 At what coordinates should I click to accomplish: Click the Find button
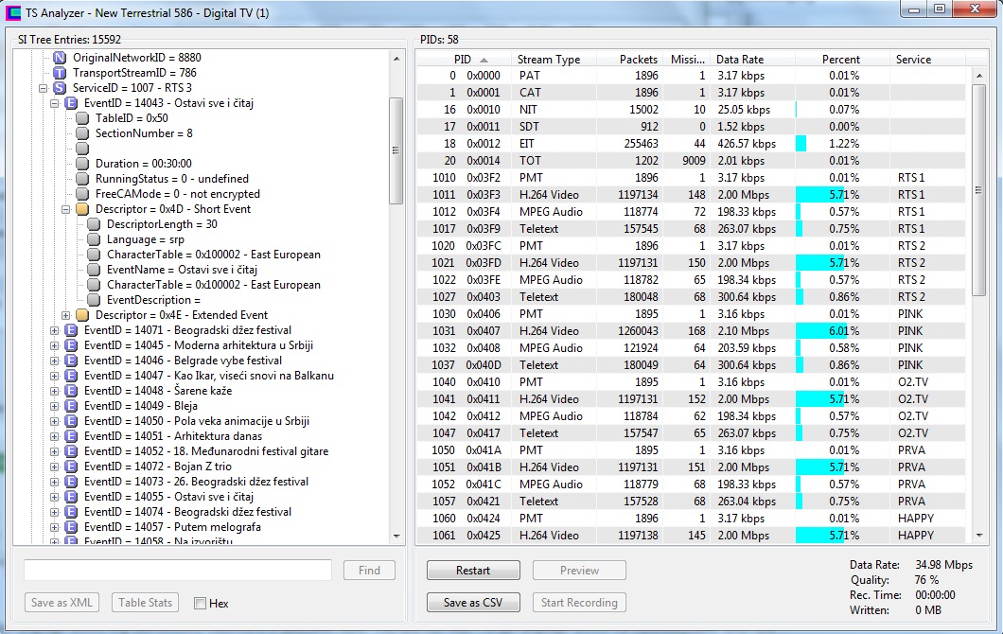pyautogui.click(x=369, y=571)
